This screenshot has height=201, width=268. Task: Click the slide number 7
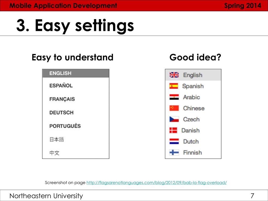pos(252,196)
